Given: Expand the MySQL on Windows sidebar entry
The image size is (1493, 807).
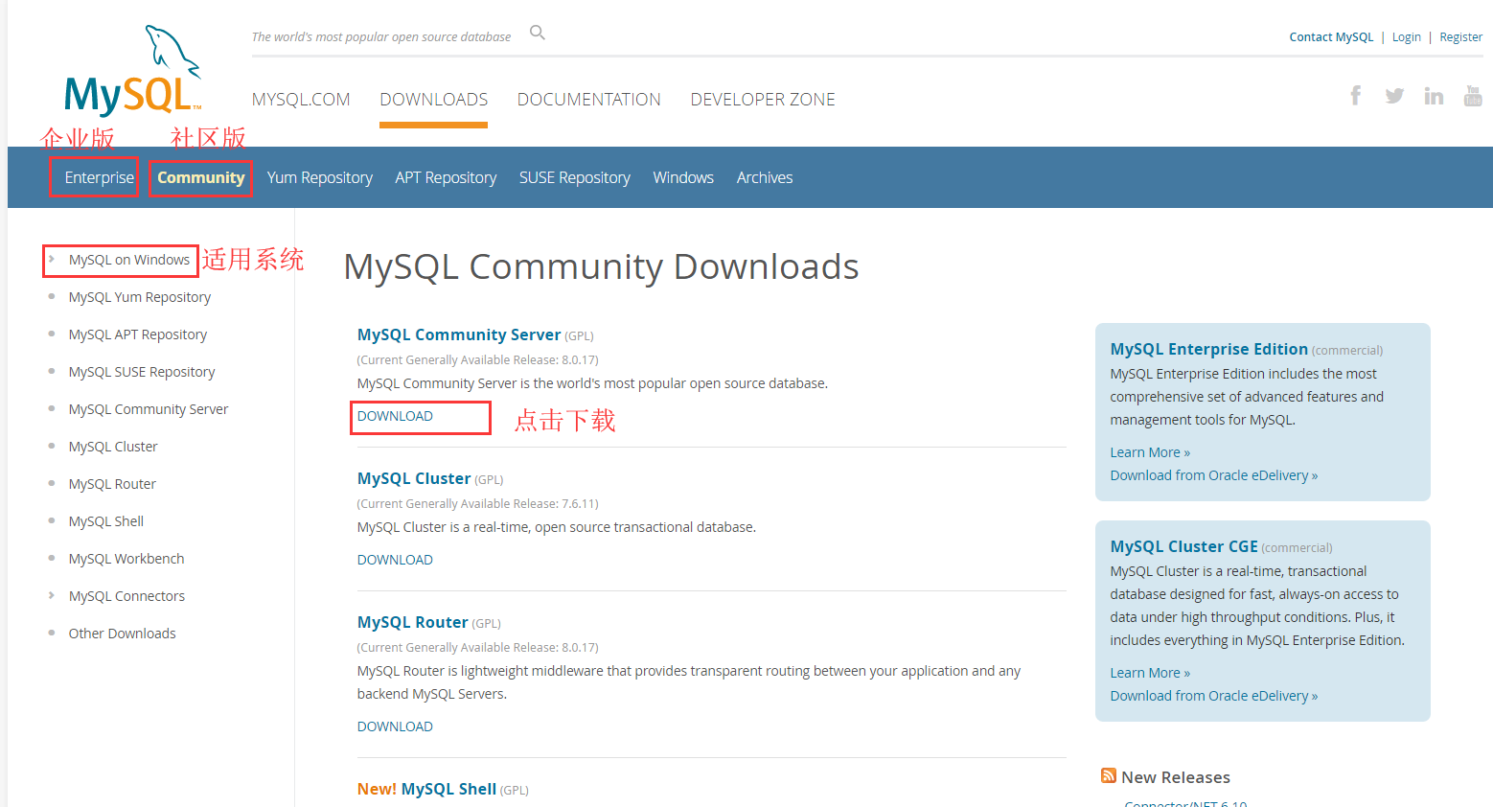Looking at the screenshot, I should [x=129, y=259].
